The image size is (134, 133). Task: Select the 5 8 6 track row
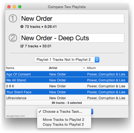(67, 86)
